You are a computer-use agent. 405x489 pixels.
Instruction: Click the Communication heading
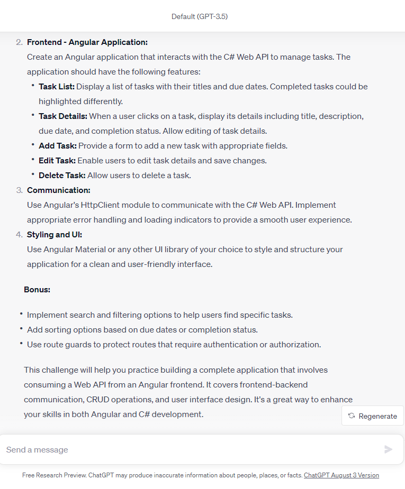[58, 190]
